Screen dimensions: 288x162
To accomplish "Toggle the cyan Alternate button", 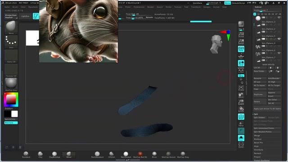I will click(11, 123).
